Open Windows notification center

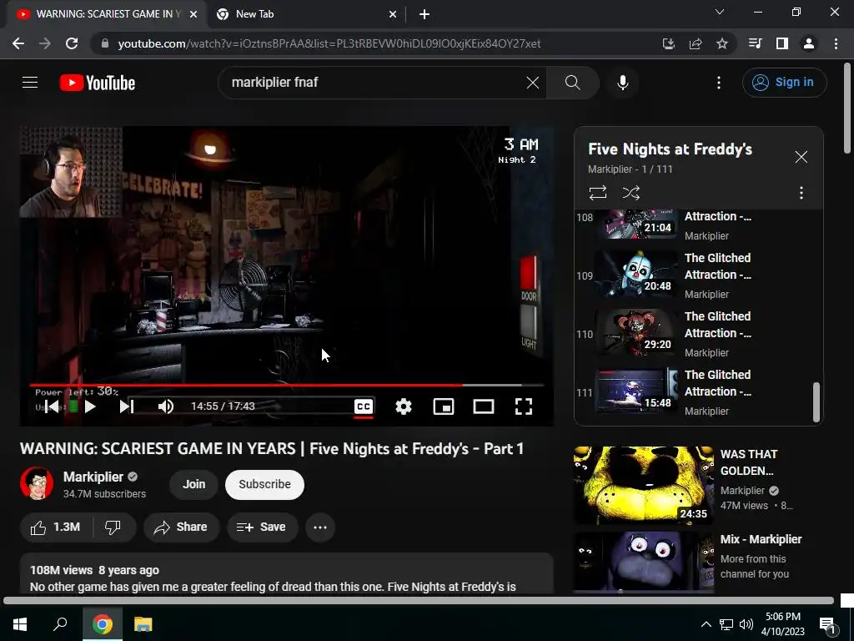coord(828,625)
